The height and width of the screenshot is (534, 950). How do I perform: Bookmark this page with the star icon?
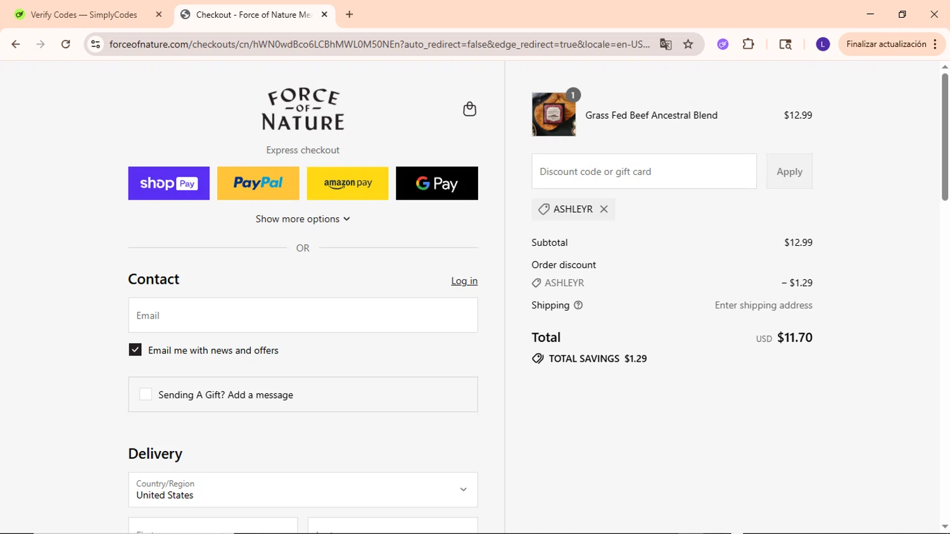click(688, 44)
